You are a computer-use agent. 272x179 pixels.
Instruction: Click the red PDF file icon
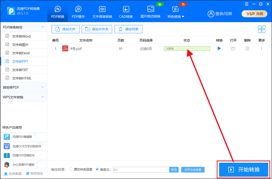65,48
